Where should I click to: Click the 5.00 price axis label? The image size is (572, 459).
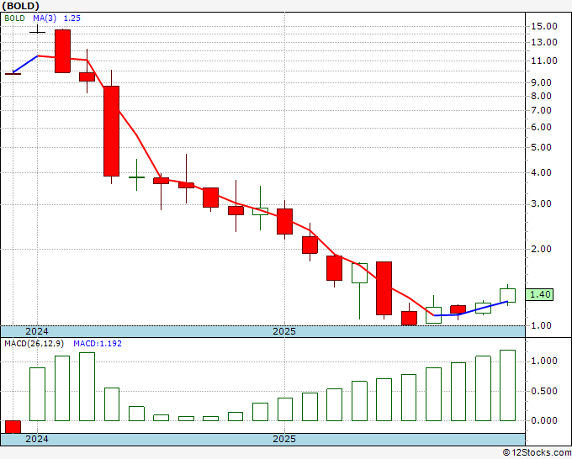[x=541, y=148]
